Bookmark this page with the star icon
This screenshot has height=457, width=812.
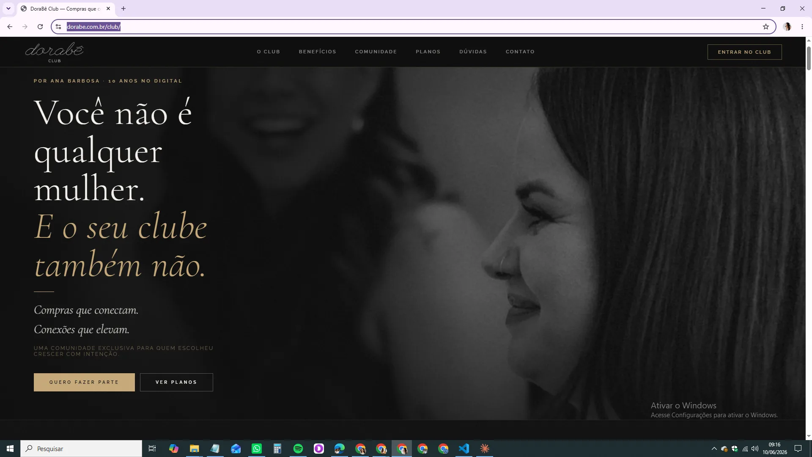tap(766, 27)
